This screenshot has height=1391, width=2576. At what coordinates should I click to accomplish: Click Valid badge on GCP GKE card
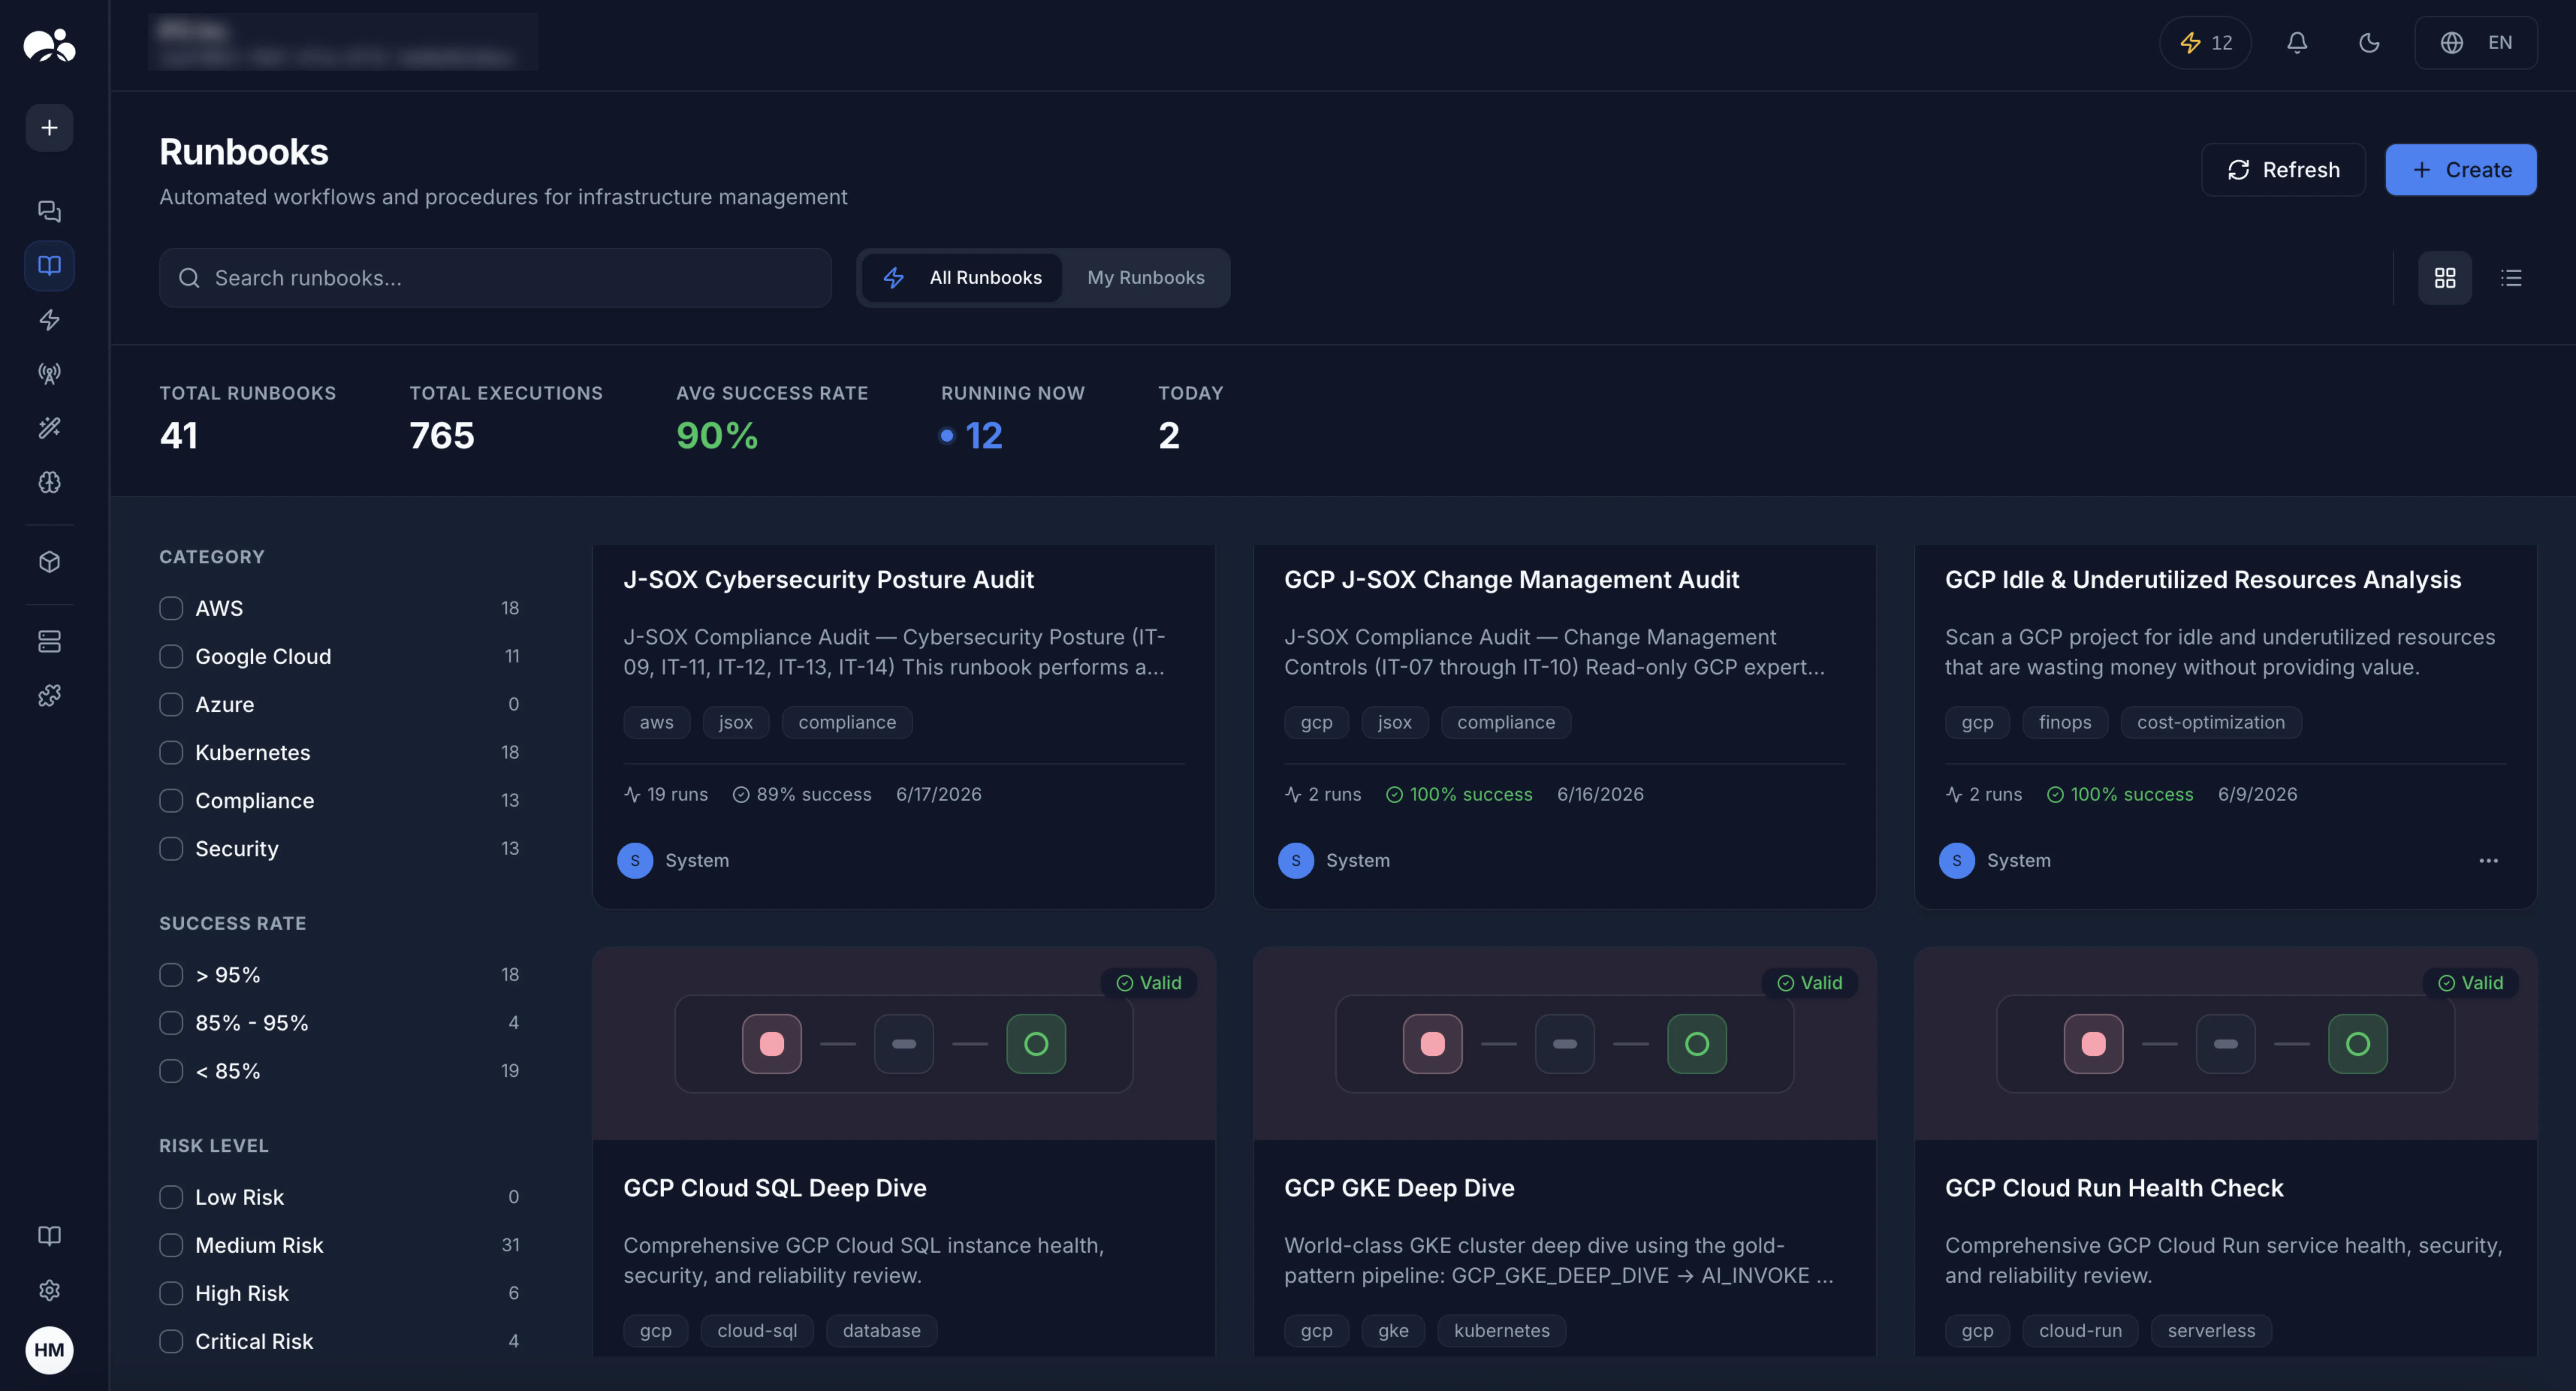[1810, 983]
